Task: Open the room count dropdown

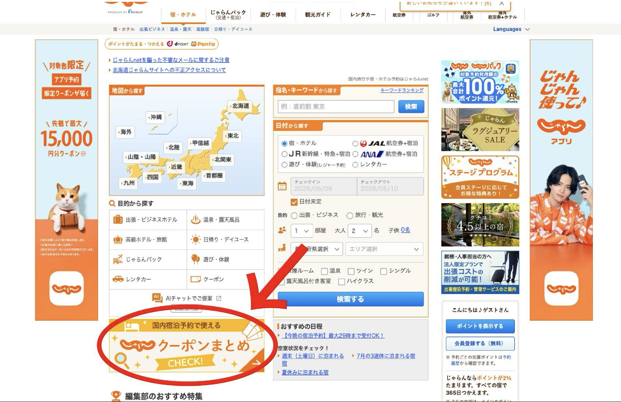Action: pos(301,231)
